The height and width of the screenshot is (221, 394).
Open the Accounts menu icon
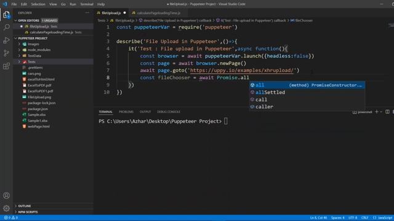click(7, 195)
